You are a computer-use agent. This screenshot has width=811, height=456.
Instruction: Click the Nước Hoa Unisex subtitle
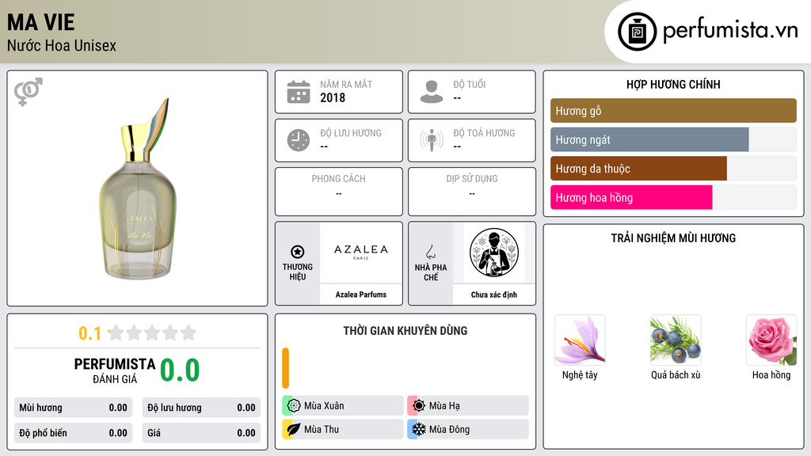pos(62,45)
